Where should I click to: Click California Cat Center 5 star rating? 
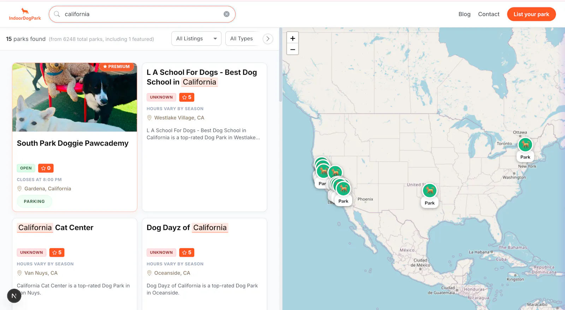point(57,253)
